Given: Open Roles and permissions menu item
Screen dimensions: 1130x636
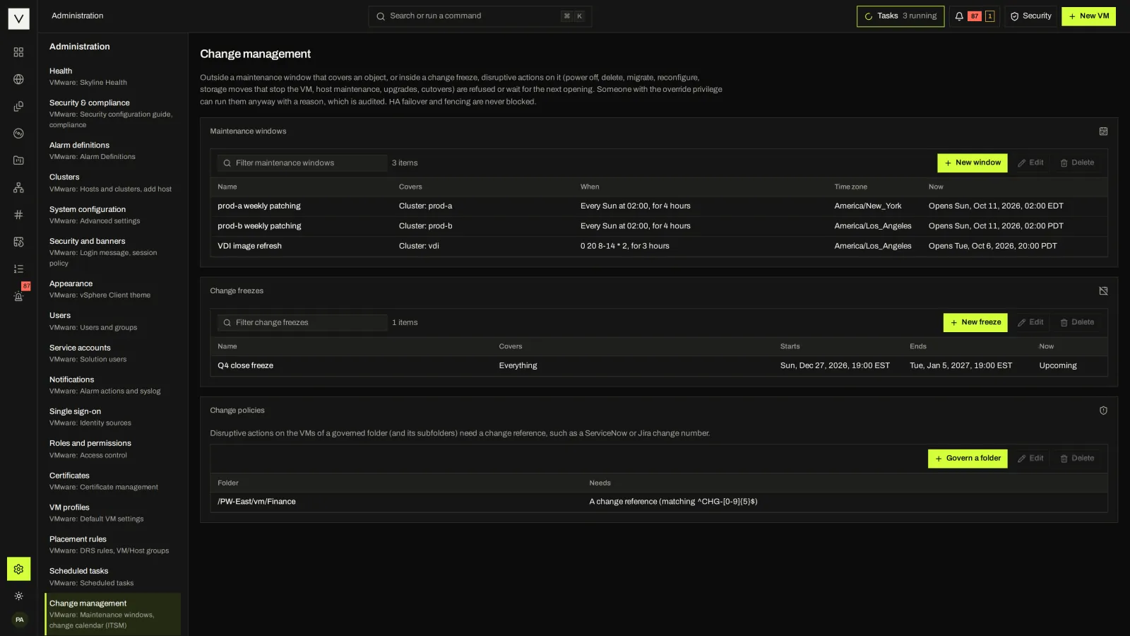Looking at the screenshot, I should 112,449.
